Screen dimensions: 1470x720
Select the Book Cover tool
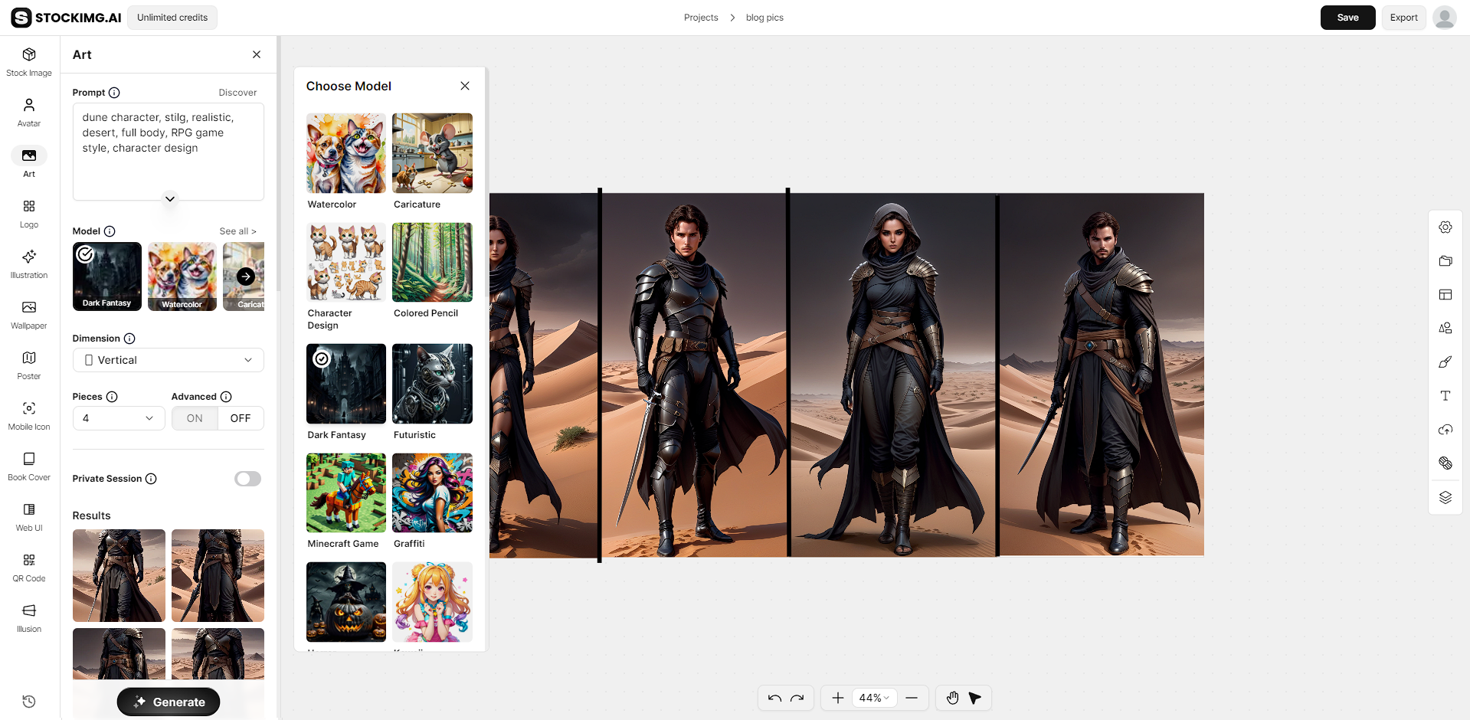coord(28,465)
